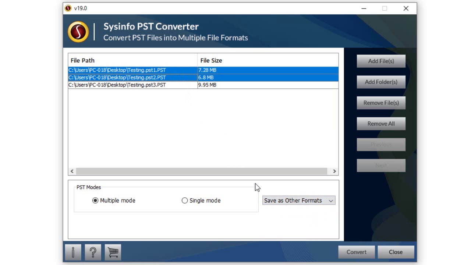Click the Remove File(s) button

click(x=381, y=103)
